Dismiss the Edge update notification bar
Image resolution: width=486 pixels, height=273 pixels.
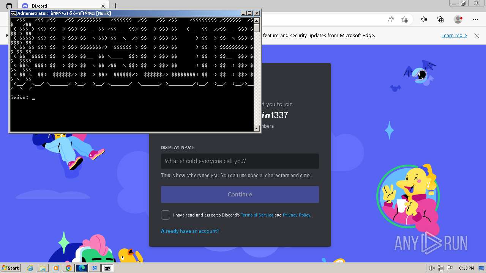pyautogui.click(x=477, y=36)
